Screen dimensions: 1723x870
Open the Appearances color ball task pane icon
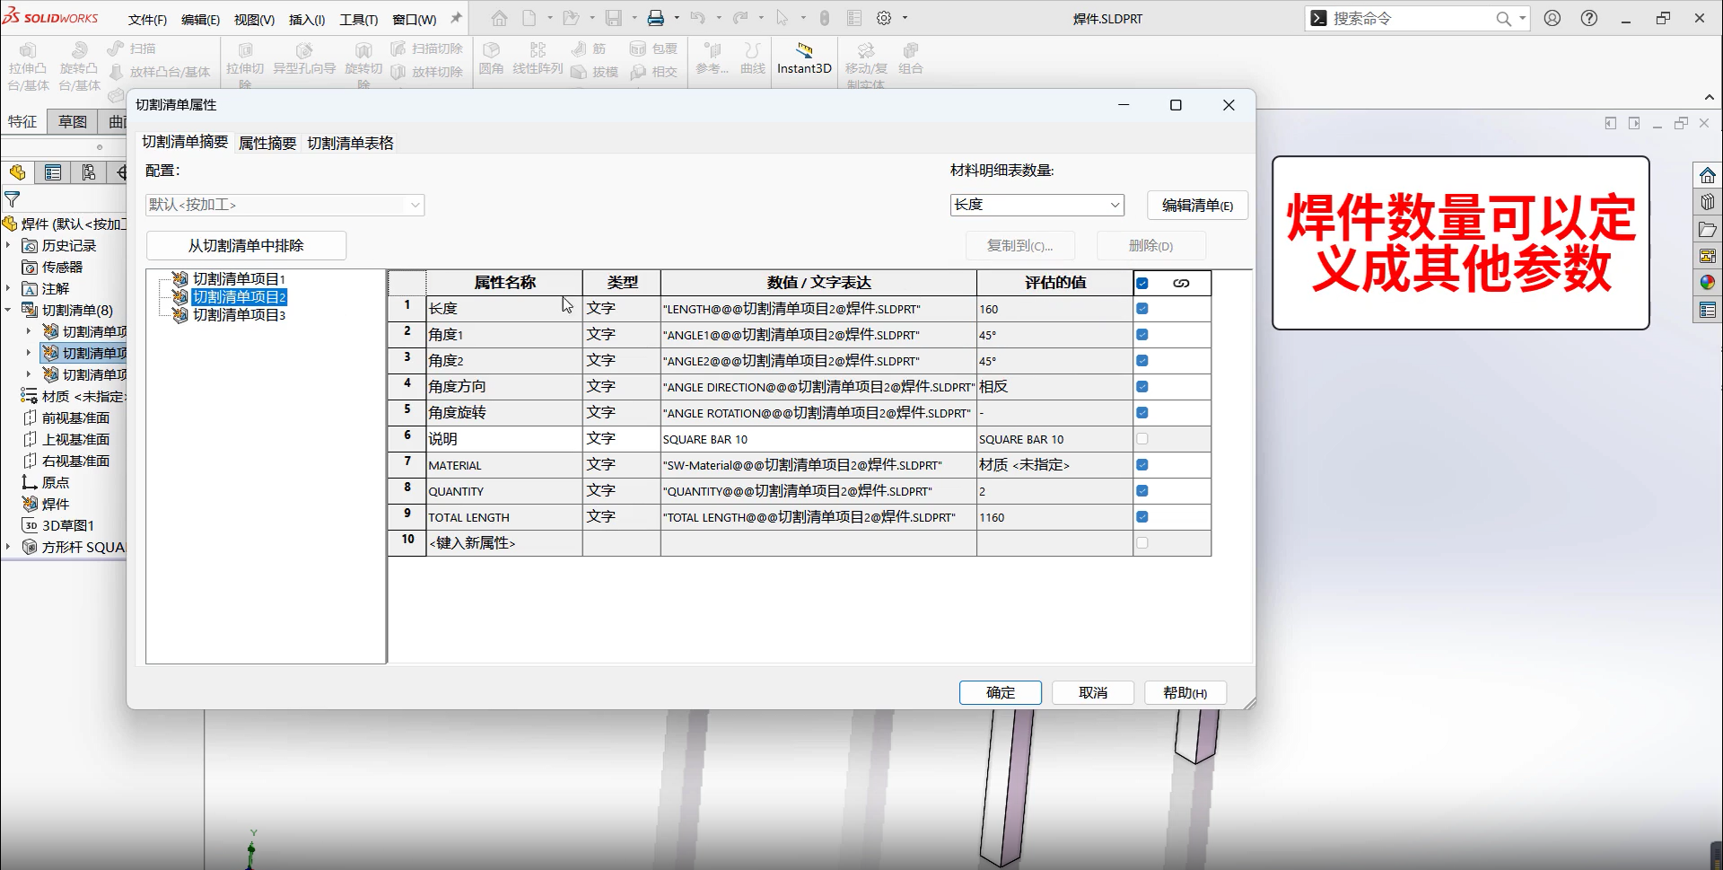[x=1707, y=283]
